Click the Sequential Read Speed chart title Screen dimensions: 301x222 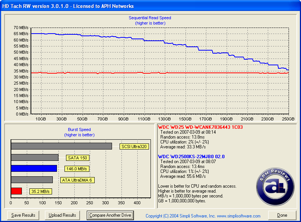(x=150, y=18)
